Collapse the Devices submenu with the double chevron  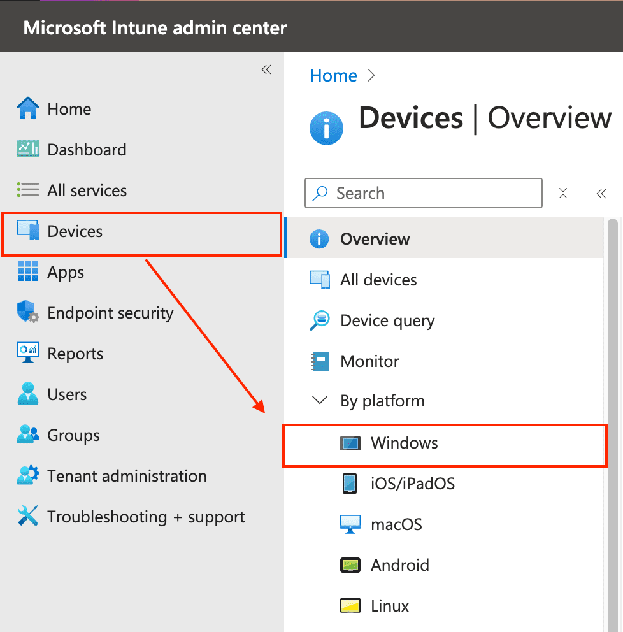[x=601, y=193]
